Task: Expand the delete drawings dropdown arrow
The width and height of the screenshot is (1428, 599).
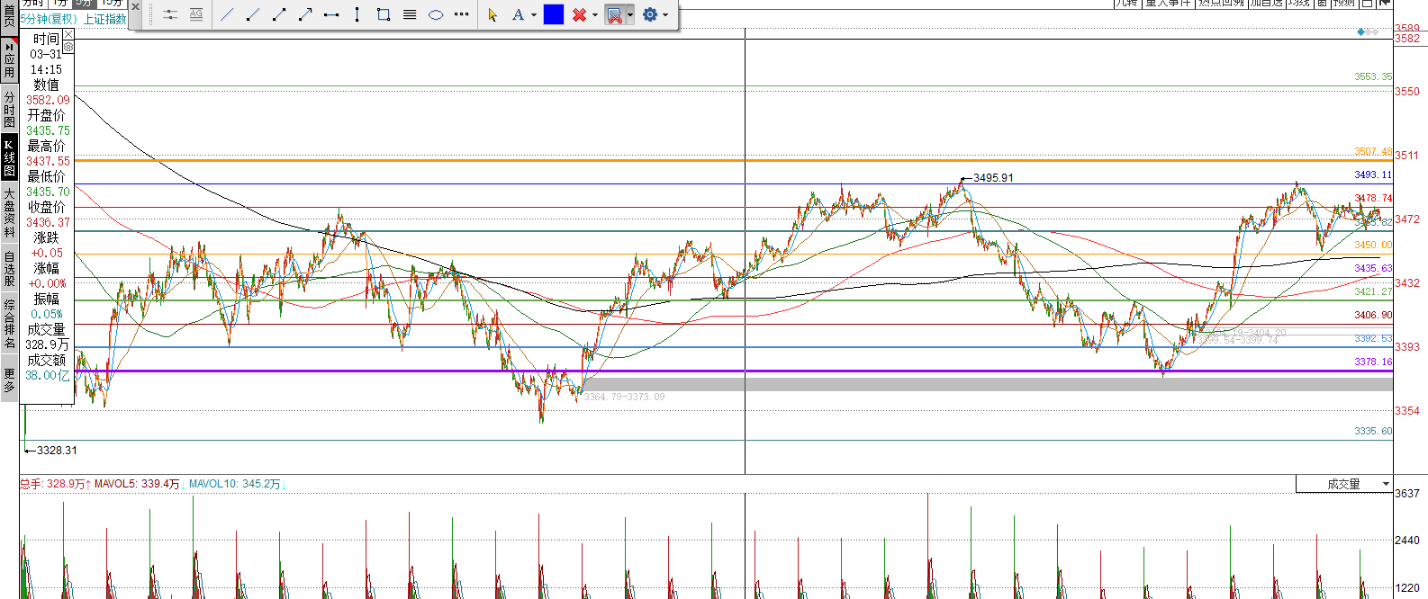Action: coord(595,14)
